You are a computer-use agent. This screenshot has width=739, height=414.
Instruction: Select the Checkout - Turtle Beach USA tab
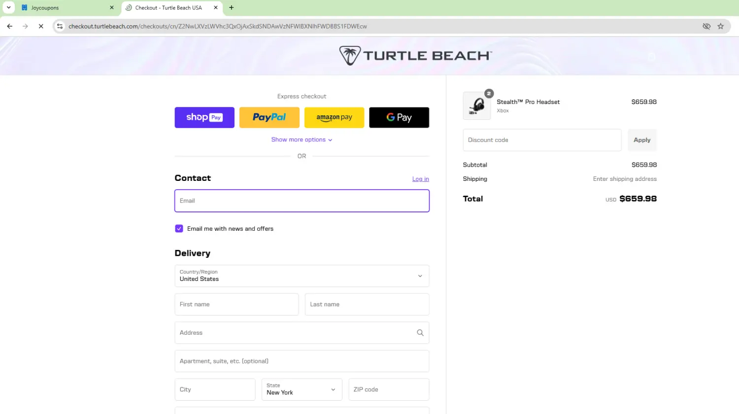[171, 8]
